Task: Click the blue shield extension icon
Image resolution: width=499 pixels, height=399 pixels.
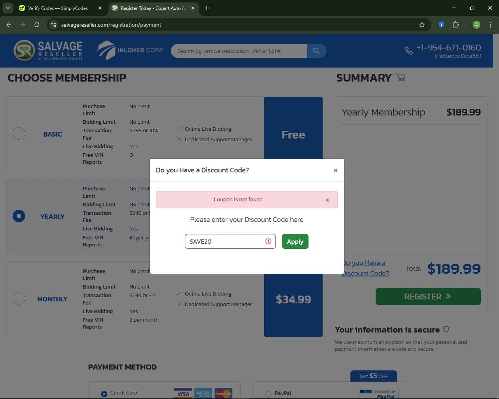Action: click(441, 25)
